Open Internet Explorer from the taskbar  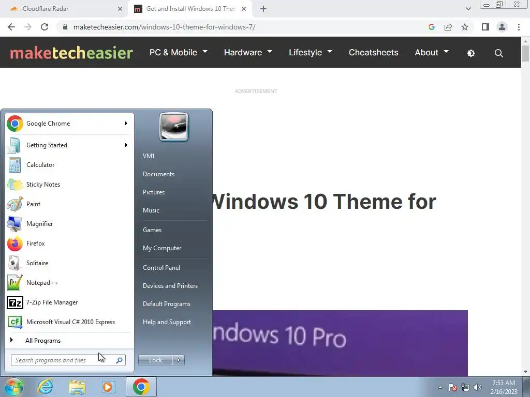tap(46, 387)
